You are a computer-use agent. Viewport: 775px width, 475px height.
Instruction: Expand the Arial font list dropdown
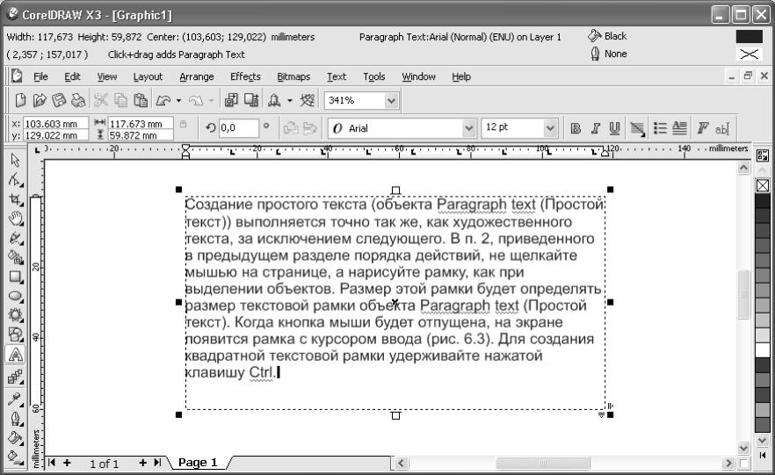coord(468,128)
